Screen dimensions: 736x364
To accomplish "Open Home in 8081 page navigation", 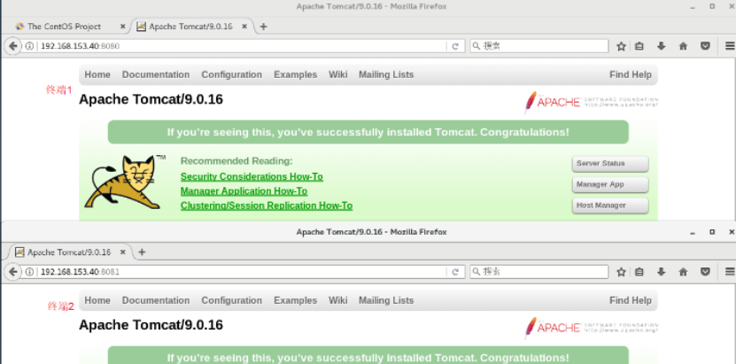I will pyautogui.click(x=97, y=300).
